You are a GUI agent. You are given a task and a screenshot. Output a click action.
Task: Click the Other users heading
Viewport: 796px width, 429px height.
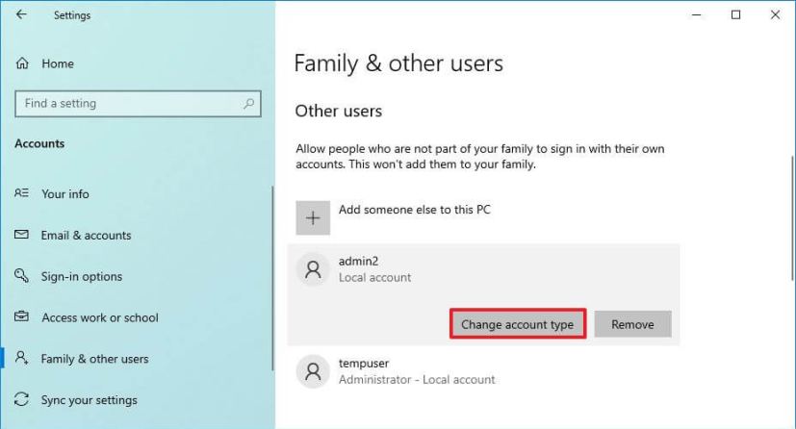click(339, 111)
